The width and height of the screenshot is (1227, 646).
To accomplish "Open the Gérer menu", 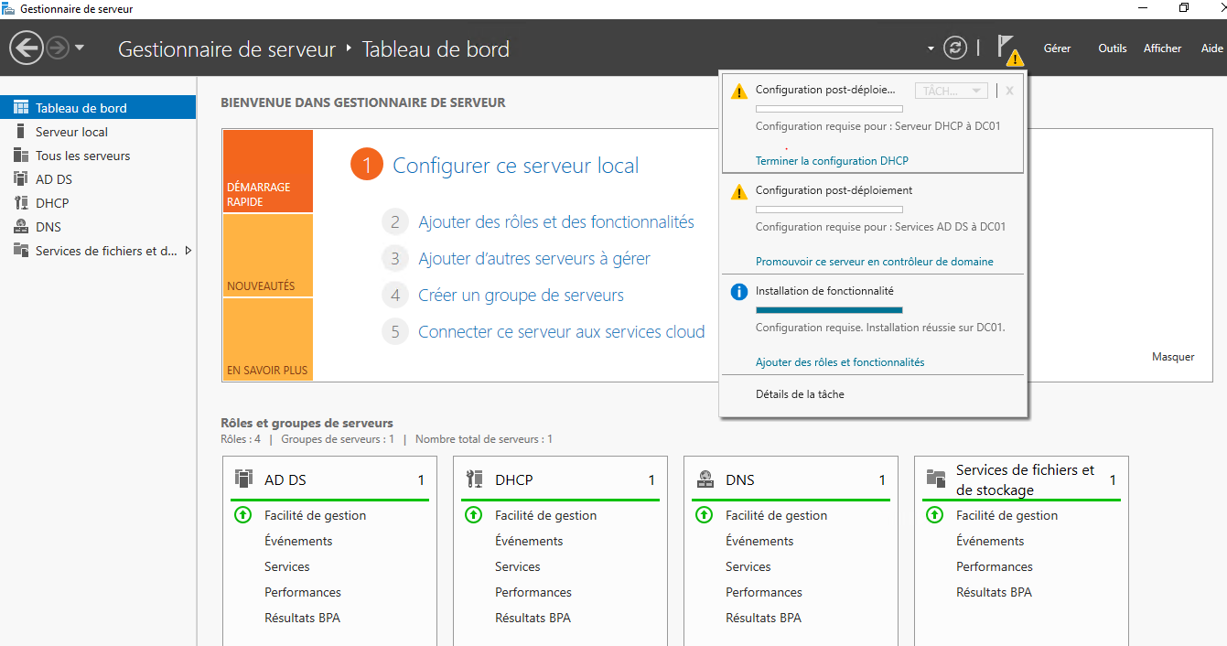I will click(x=1057, y=48).
